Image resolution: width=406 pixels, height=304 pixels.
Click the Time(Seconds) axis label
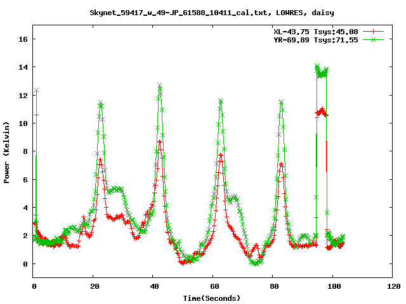point(212,298)
